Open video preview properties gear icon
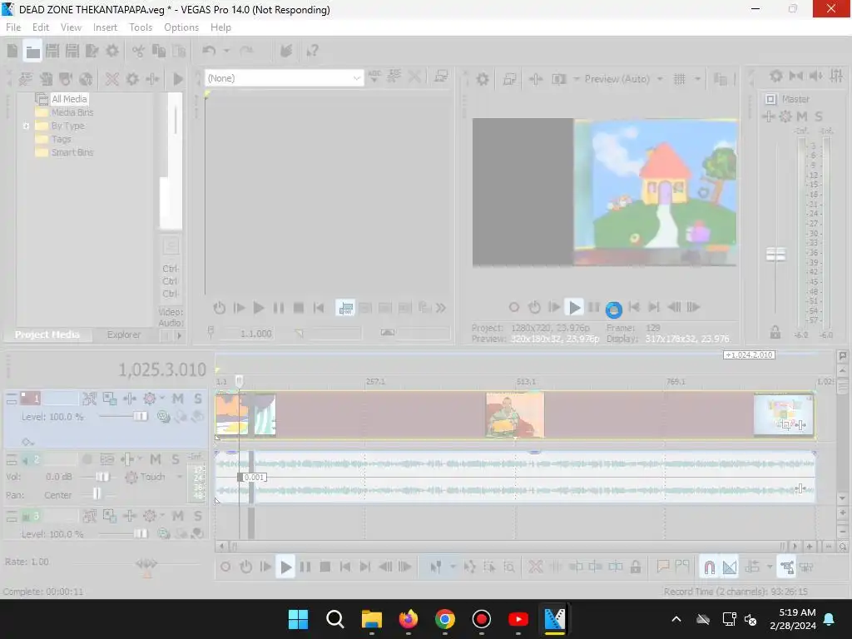The image size is (852, 639). pyautogui.click(x=482, y=79)
